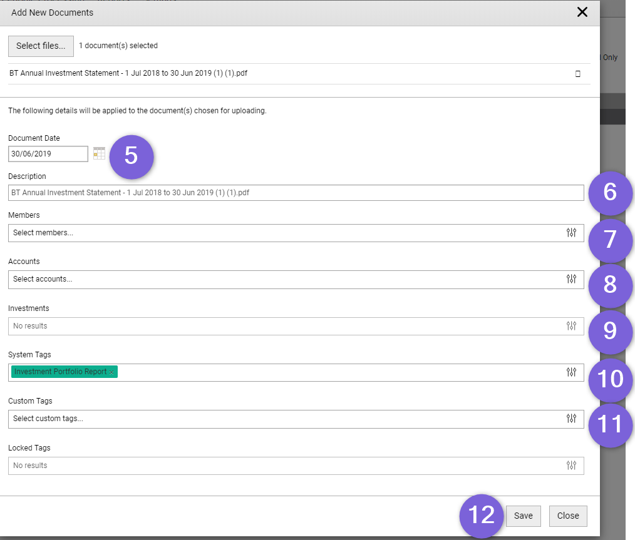Open the Investments filter options icon
Image resolution: width=635 pixels, height=540 pixels.
click(x=571, y=326)
